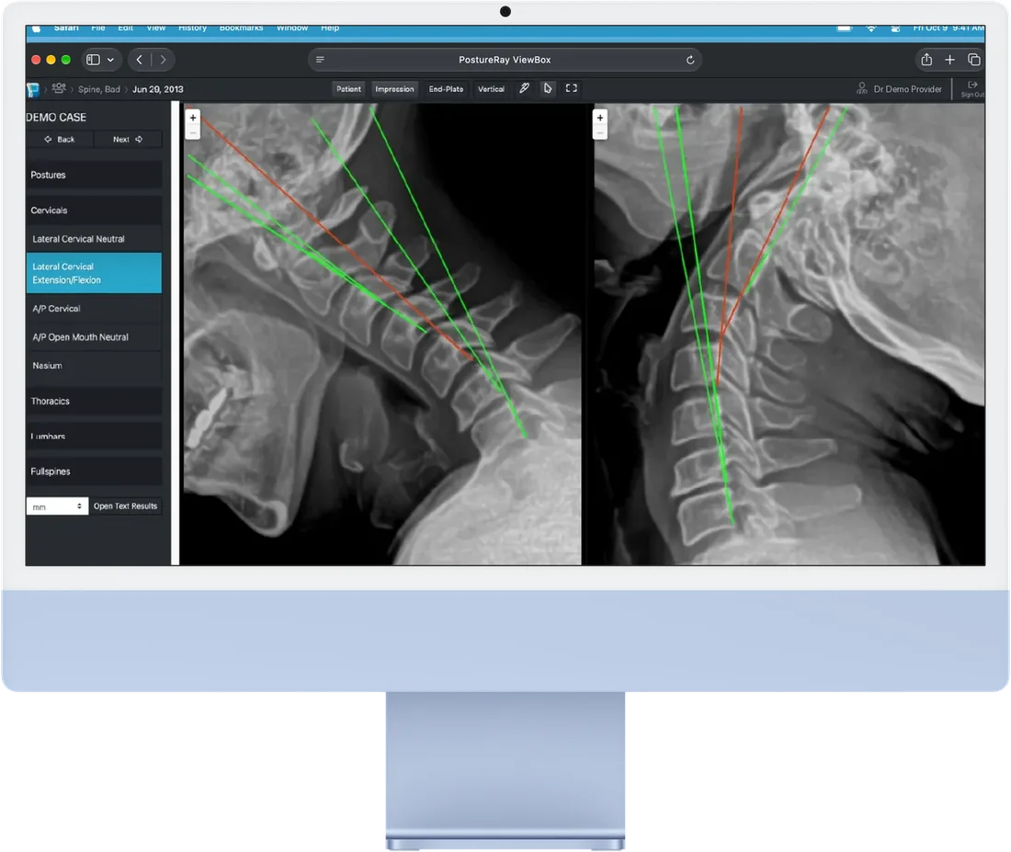Click Spine, Bad patient breadcrumb
The image size is (1011, 852).
coord(98,89)
